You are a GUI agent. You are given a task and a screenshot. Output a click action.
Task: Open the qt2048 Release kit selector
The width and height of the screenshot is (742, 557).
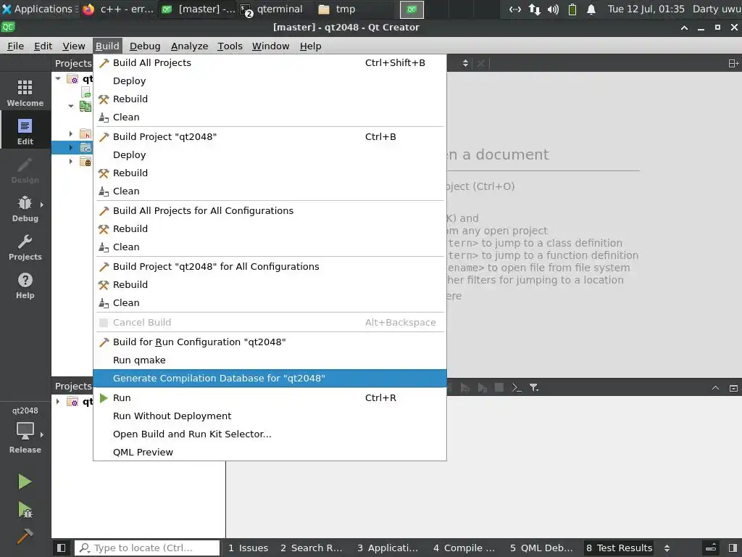pos(25,430)
